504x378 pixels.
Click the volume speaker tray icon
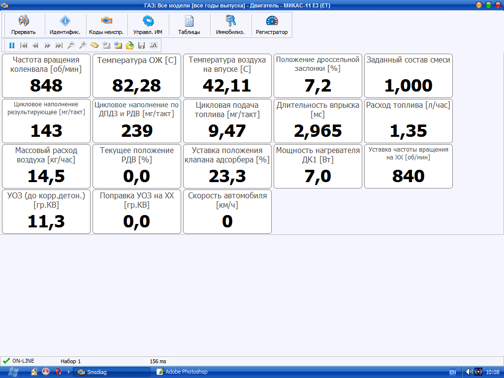(x=469, y=372)
